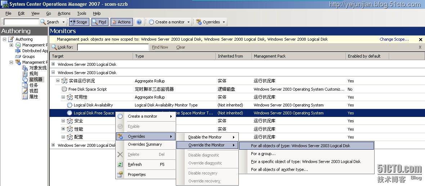The width and height of the screenshot is (425, 186).
Task: Collapse the Authoring root tree node
Action: (x=4, y=39)
